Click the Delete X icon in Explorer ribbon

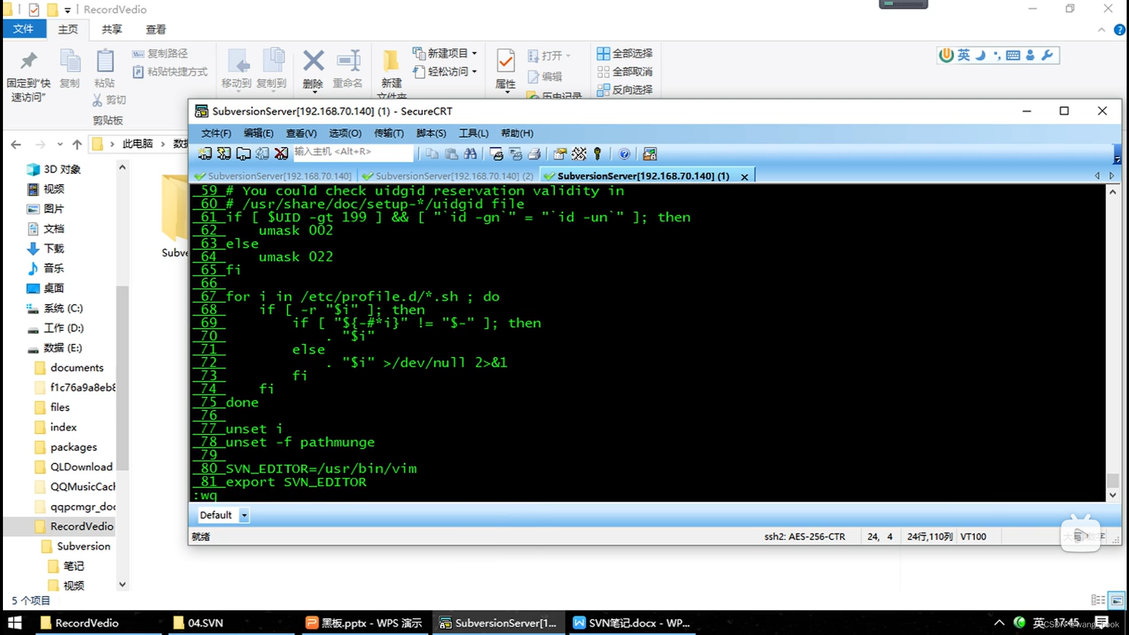313,61
